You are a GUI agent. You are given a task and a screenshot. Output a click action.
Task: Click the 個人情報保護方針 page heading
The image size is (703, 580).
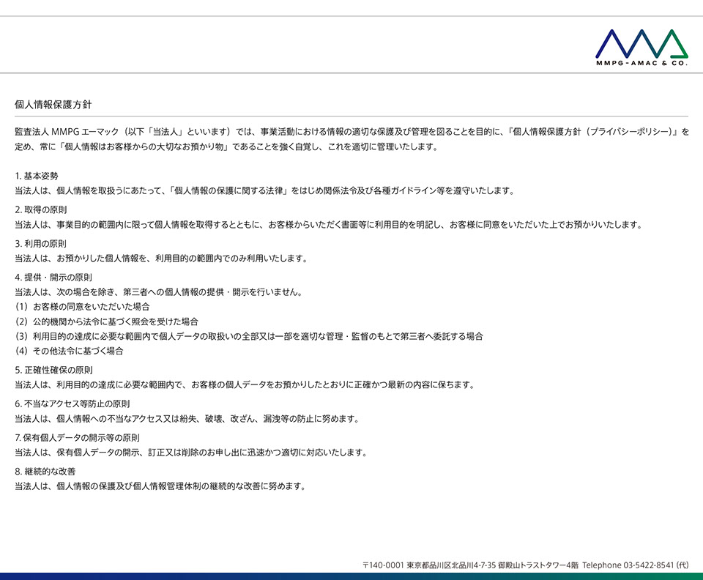click(x=53, y=105)
